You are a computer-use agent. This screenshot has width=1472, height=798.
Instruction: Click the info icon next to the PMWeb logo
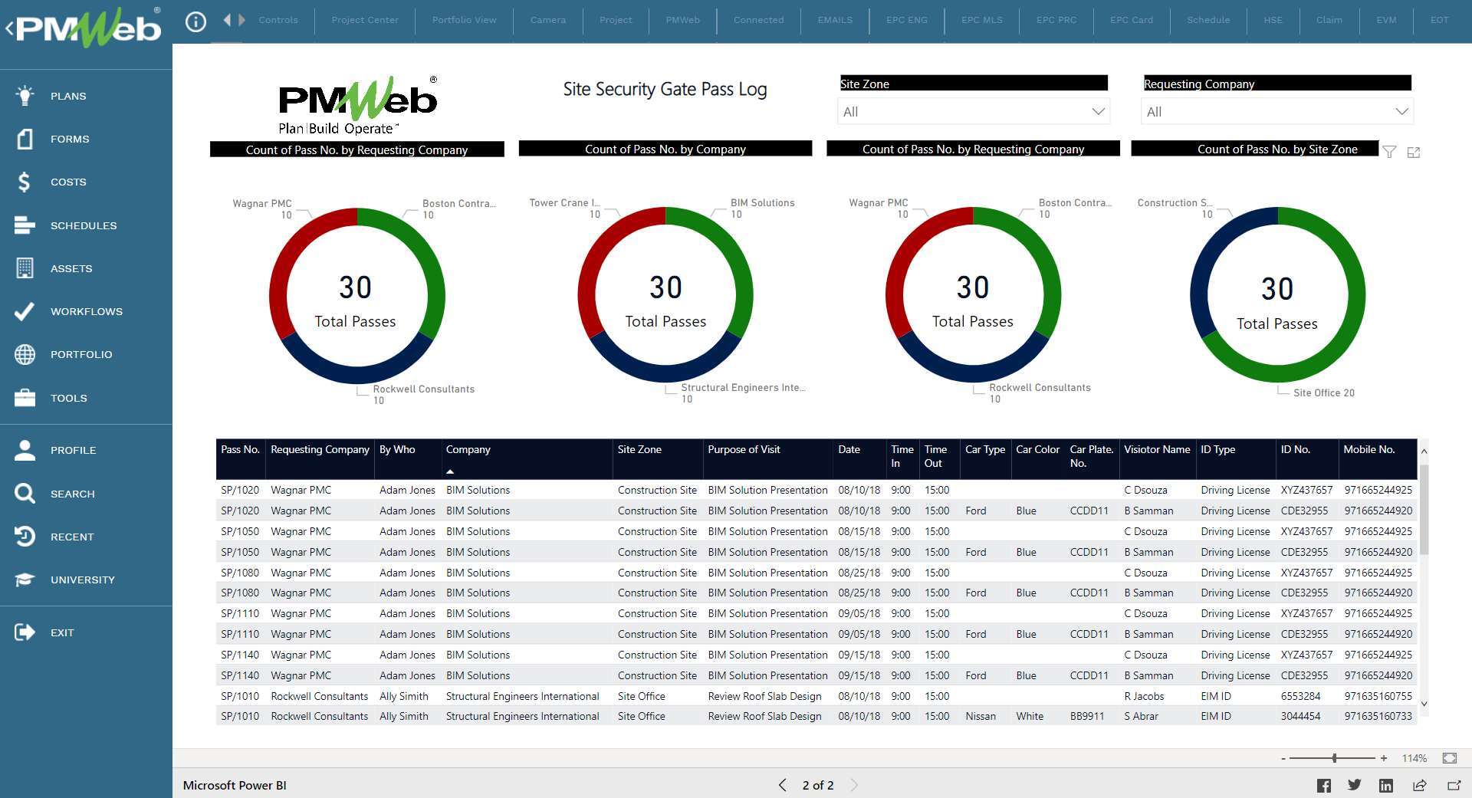coord(195,21)
